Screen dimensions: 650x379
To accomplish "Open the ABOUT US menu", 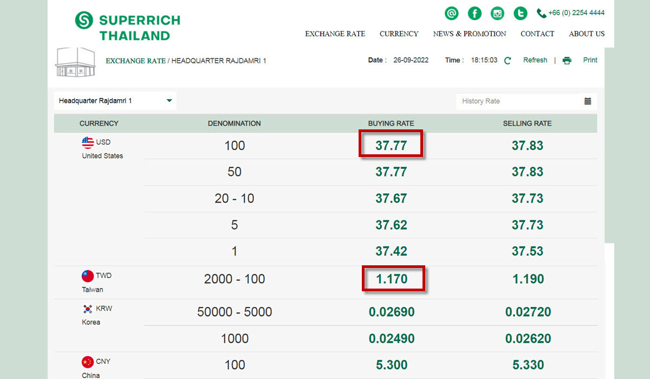I will [x=587, y=34].
